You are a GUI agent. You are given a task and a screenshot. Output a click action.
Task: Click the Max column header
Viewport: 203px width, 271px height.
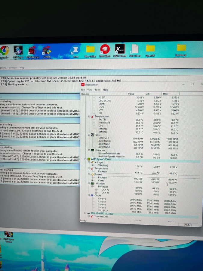pos(165,94)
